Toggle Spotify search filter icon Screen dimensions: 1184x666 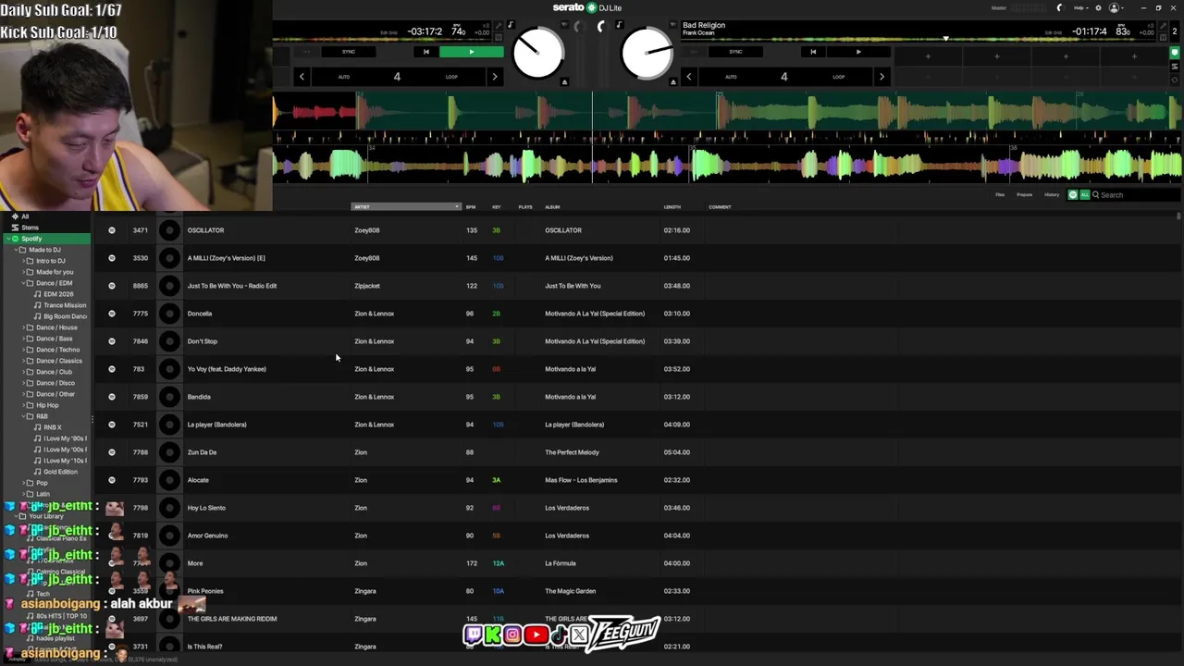coord(1073,195)
